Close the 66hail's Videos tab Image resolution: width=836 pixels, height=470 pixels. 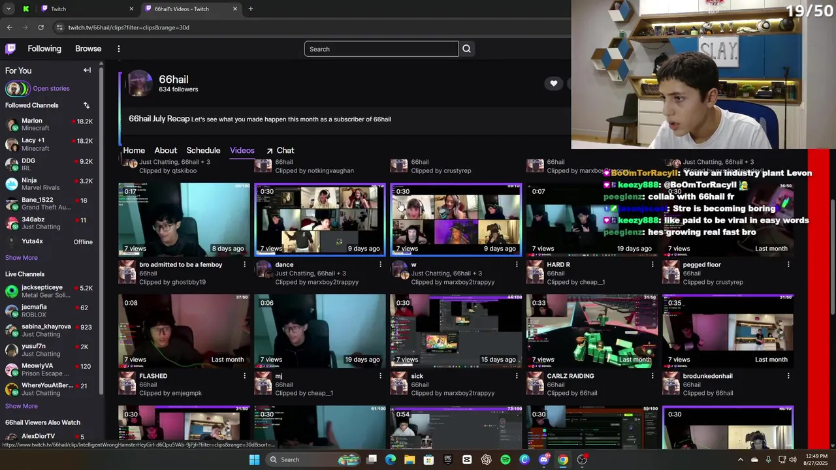pos(235,8)
